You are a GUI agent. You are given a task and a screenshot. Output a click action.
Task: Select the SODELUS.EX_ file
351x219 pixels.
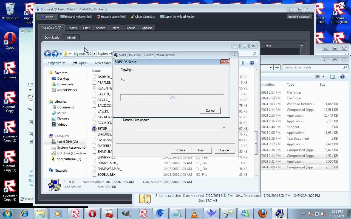pos(107,175)
